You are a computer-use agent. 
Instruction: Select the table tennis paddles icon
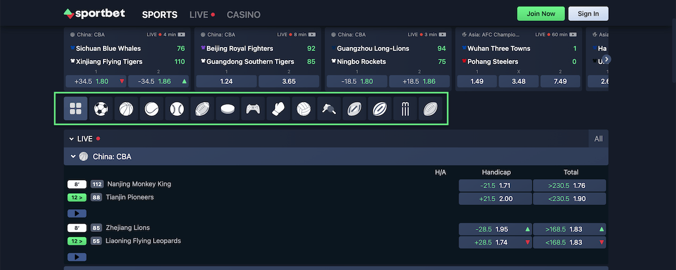coord(329,109)
